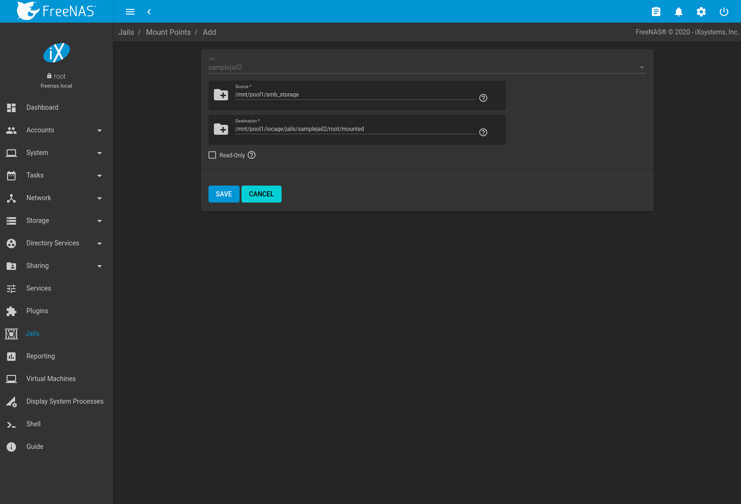Open the alerts bell icon
This screenshot has height=504, width=741.
(x=678, y=12)
